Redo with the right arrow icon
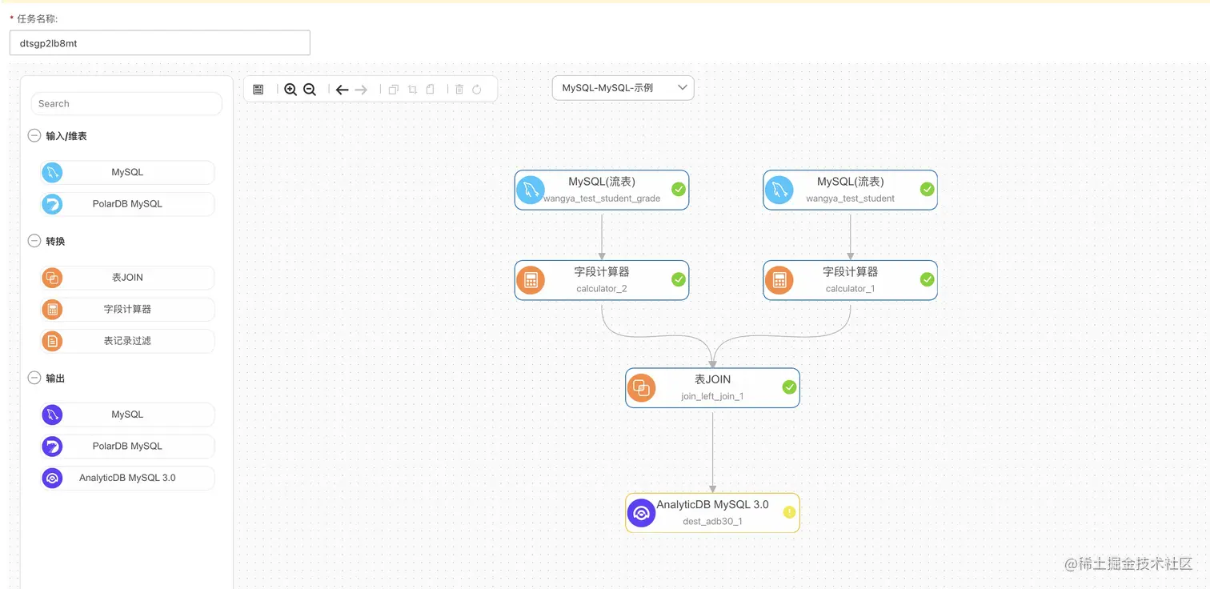This screenshot has height=589, width=1210. point(361,90)
